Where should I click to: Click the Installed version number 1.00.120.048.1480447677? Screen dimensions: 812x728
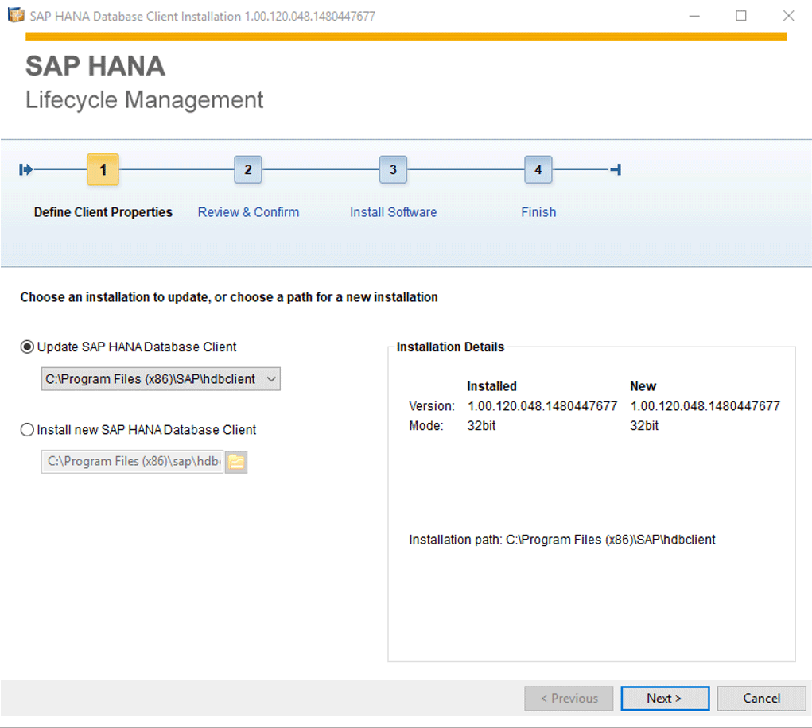(542, 406)
